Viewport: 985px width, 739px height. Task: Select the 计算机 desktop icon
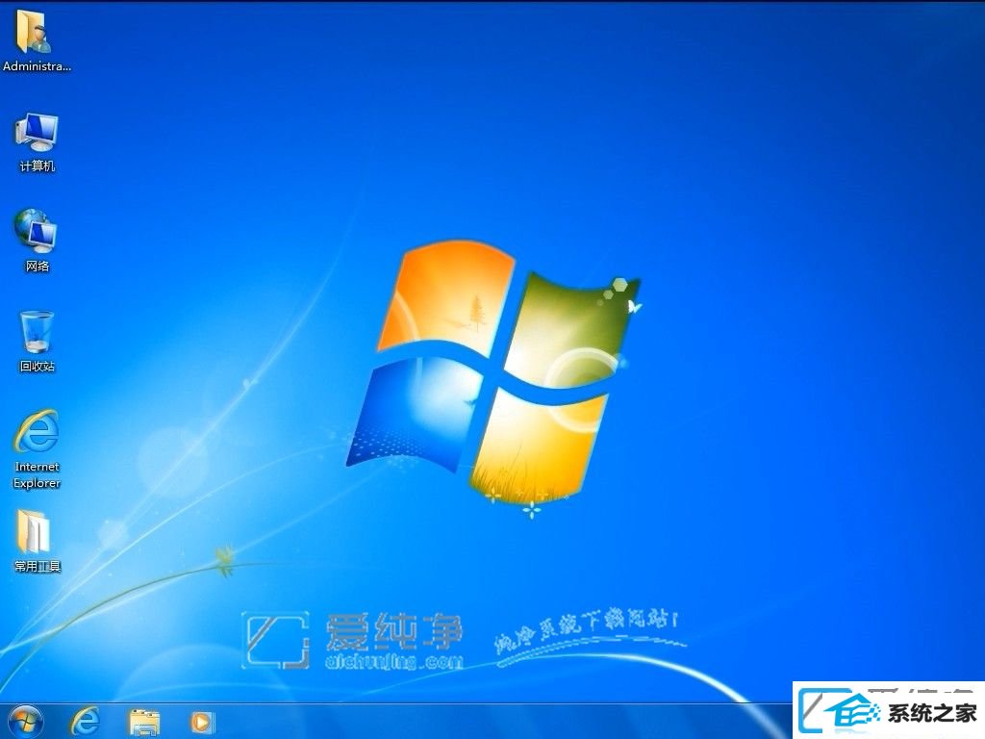coord(38,132)
